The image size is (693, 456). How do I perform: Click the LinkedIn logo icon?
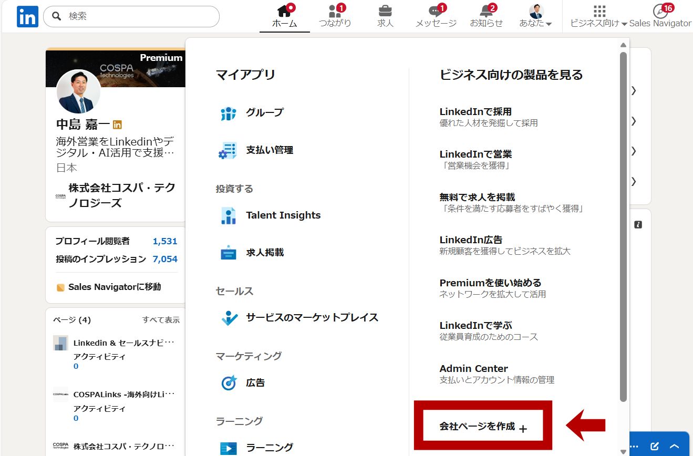tap(27, 16)
